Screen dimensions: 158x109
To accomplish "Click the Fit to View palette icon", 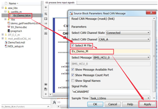I will click(x=46, y=19).
